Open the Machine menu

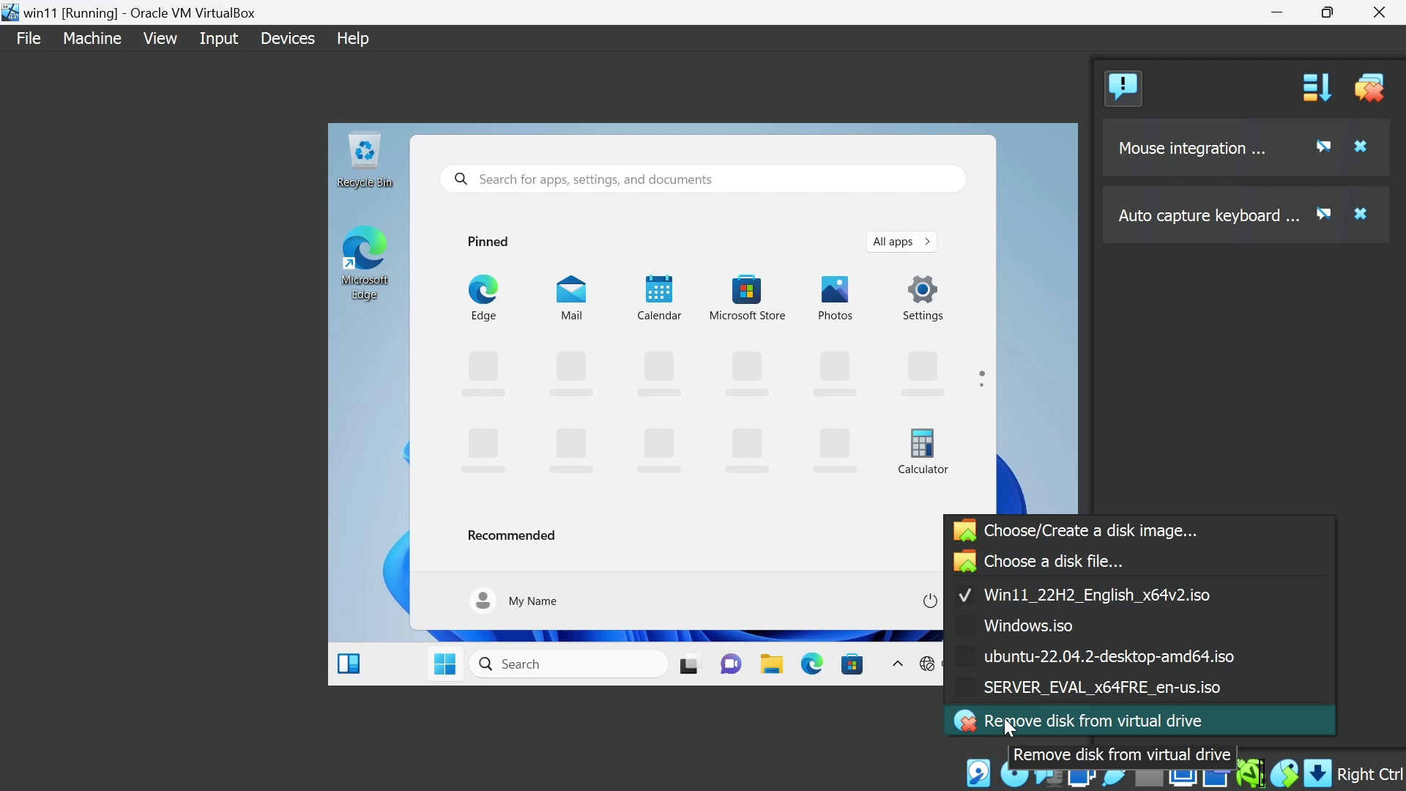click(92, 38)
